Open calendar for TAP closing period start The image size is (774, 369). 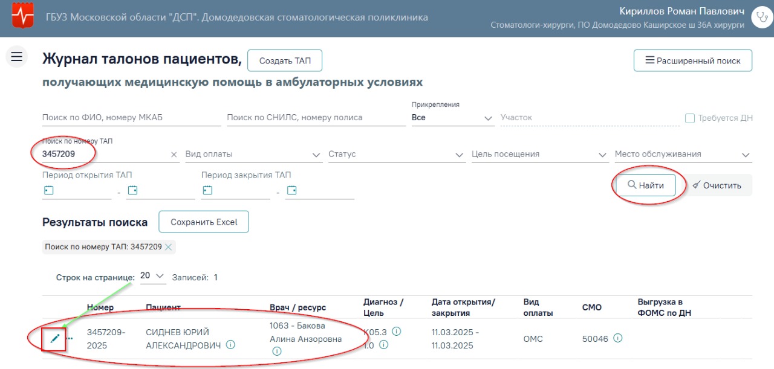coord(207,190)
